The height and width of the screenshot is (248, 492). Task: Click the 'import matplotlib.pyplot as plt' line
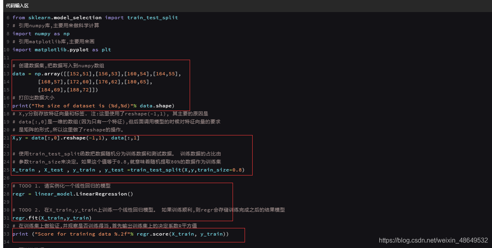tap(62, 50)
